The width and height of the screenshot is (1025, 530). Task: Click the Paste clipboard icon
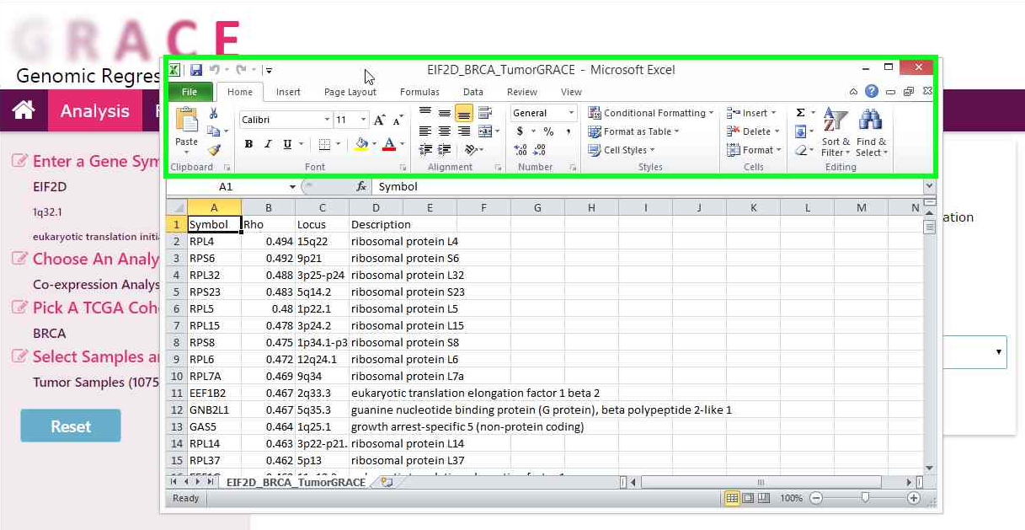(x=186, y=121)
